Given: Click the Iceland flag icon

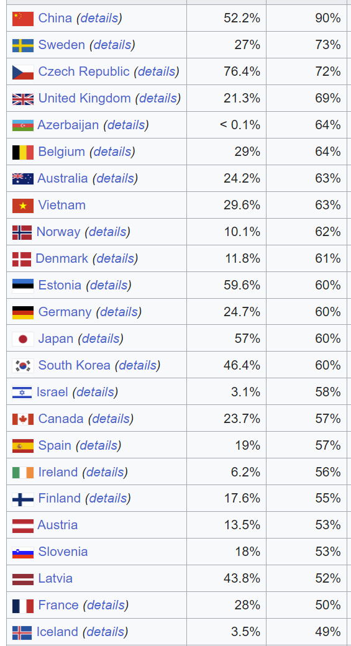Looking at the screenshot, I should tap(22, 633).
